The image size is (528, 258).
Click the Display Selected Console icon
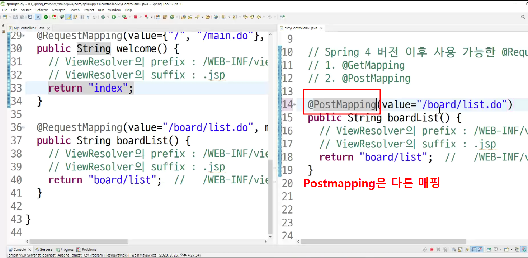(496, 249)
